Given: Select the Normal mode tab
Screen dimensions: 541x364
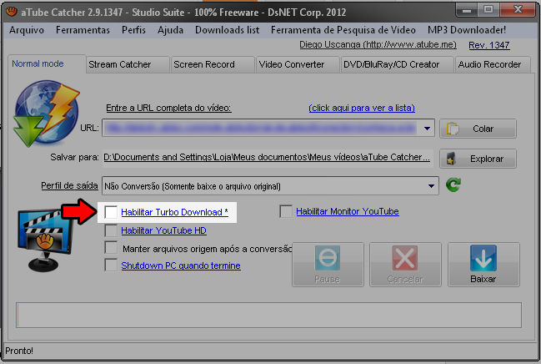Looking at the screenshot, I should 46,64.
